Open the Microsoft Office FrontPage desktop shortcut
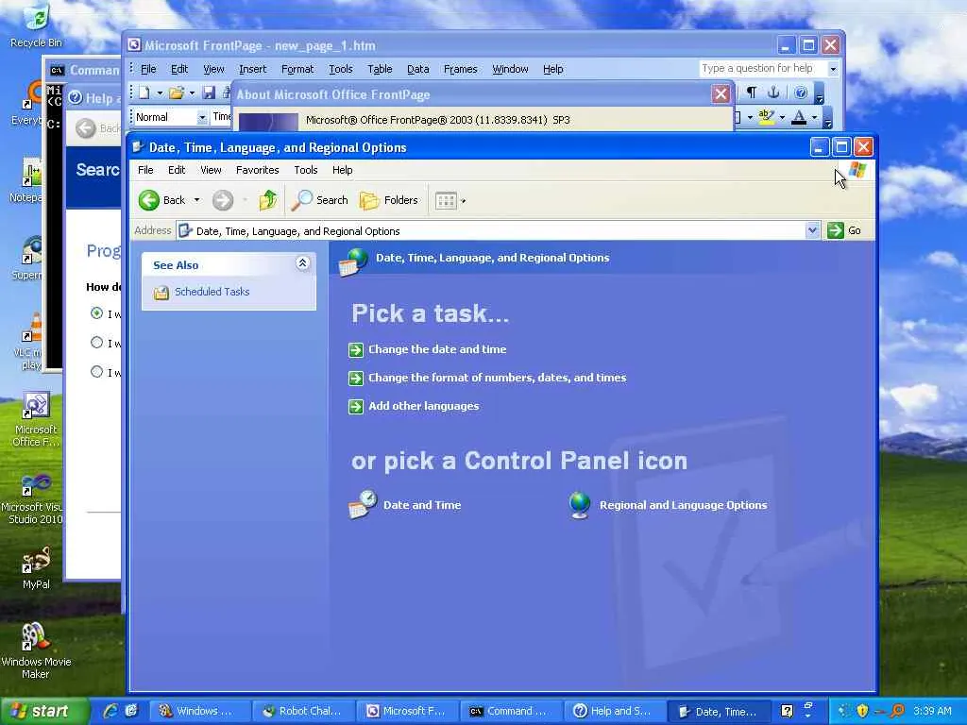Screen dimensions: 967x725 tap(36, 406)
